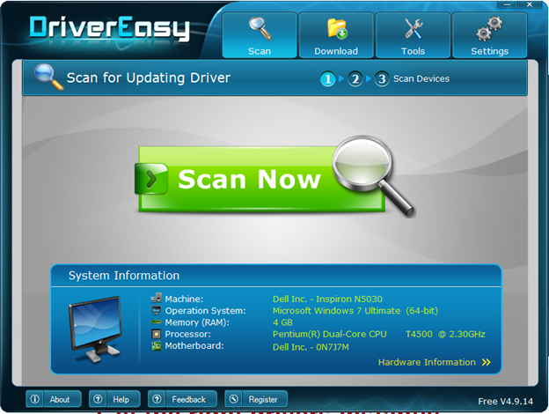
Task: Send Feedback via bottom button
Action: pyautogui.click(x=182, y=399)
